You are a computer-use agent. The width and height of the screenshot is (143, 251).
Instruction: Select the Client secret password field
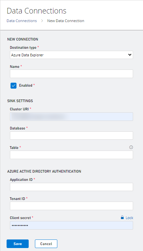pyautogui.click(x=71, y=225)
